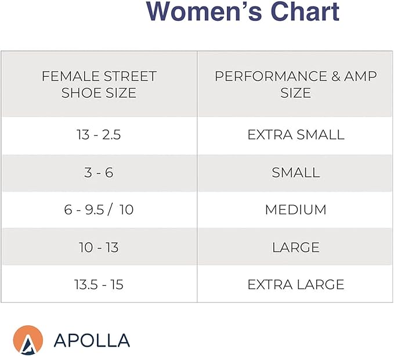Viewport: 394px width, 356px height.
Task: Click the 10 after the slash
Action: tap(126, 210)
